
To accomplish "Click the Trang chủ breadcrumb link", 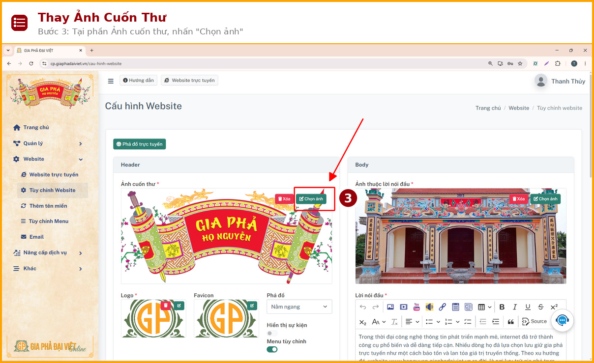I will [488, 108].
